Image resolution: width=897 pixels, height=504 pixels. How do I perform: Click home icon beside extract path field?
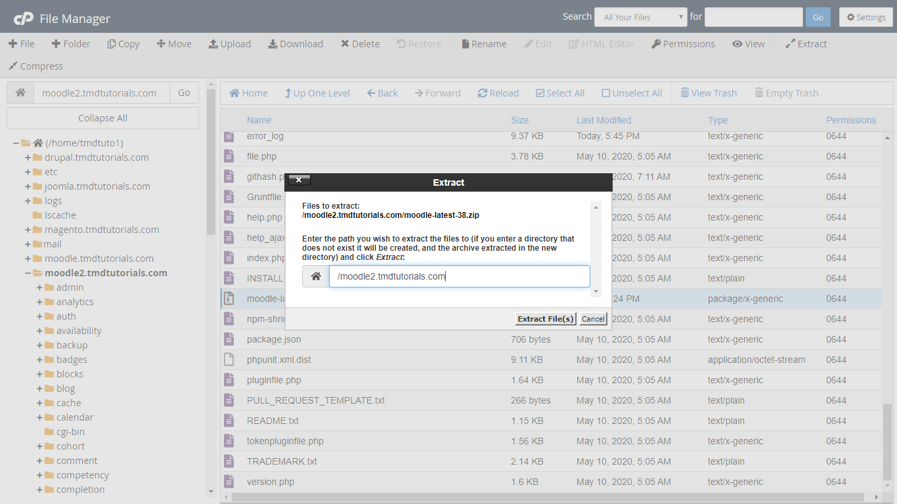[x=316, y=276]
